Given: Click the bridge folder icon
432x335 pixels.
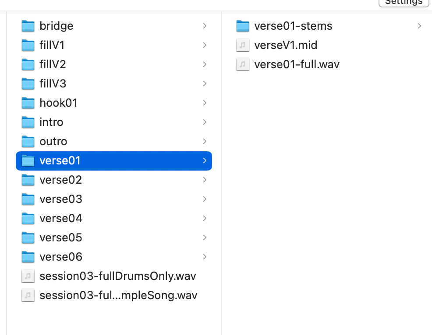Looking at the screenshot, I should click(x=28, y=26).
